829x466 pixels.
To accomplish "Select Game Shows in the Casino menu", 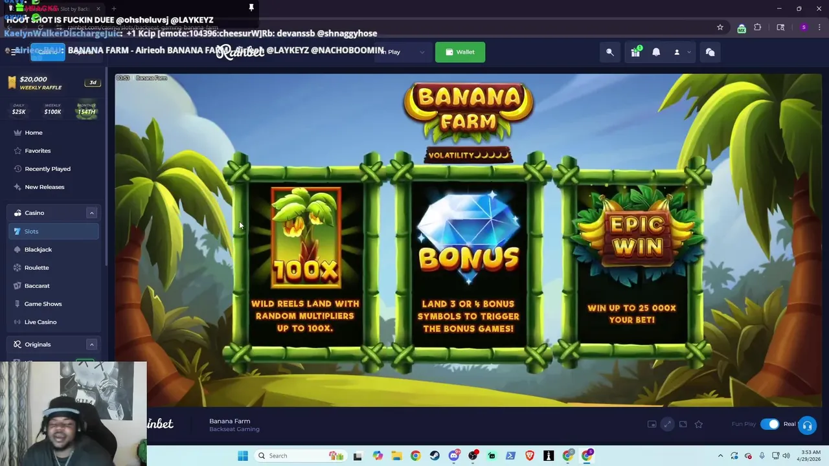I will 53,304.
